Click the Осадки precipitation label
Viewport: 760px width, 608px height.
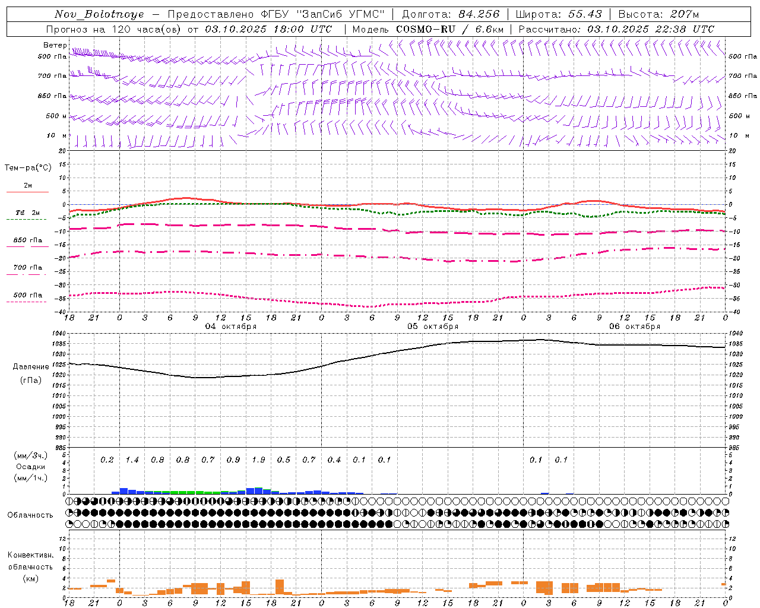(30, 467)
